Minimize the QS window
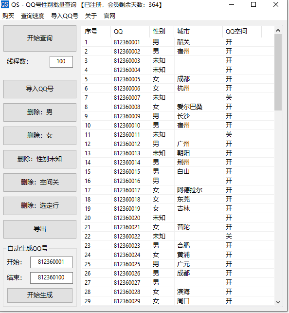 pyautogui.click(x=232, y=4)
